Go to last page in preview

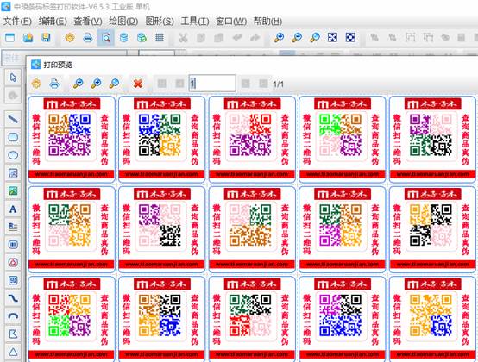click(264, 84)
